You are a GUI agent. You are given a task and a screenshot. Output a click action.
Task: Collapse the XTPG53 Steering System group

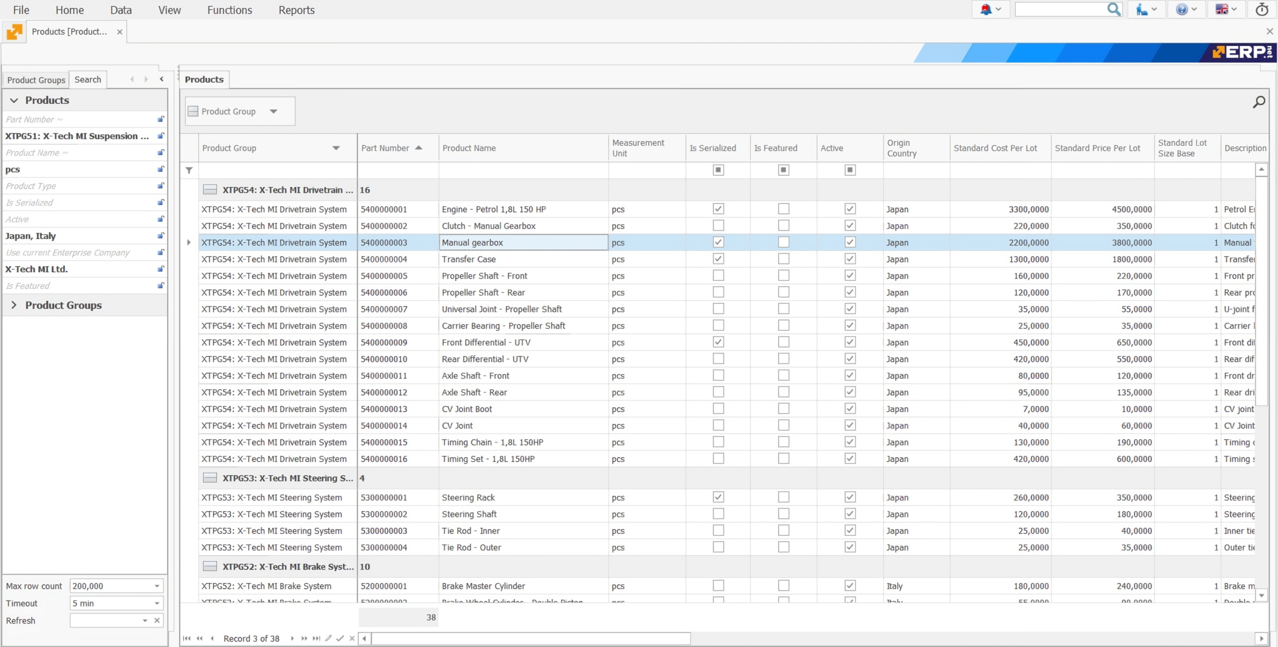(210, 478)
